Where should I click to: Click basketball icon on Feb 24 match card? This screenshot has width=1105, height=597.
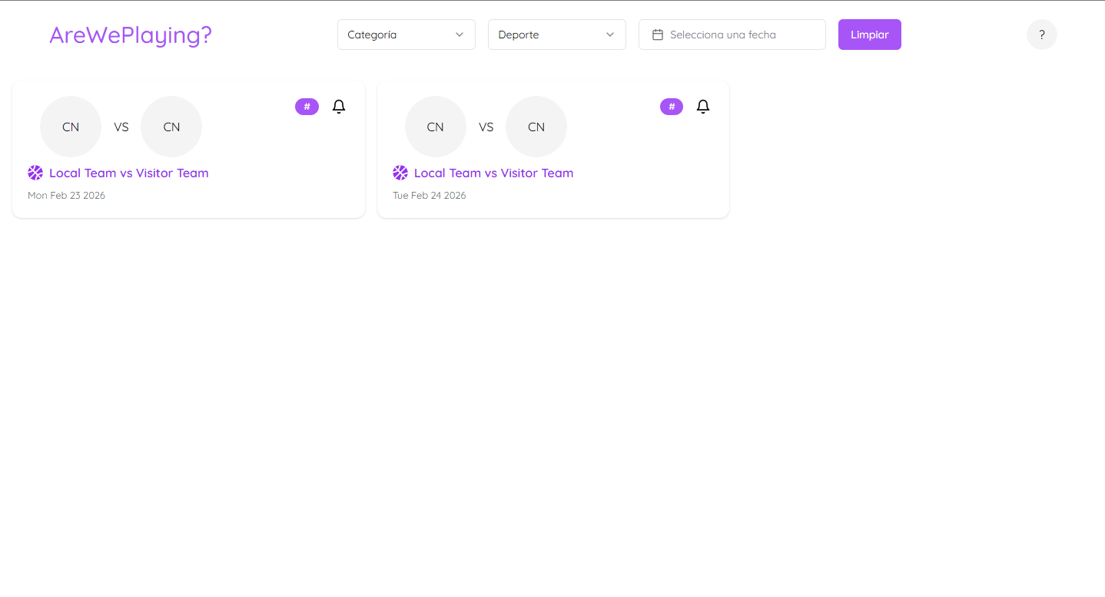[x=400, y=173]
